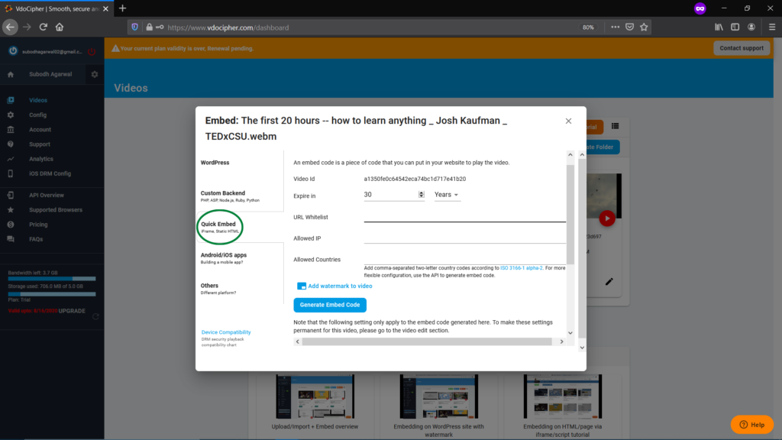Play the video using red play button

point(607,218)
